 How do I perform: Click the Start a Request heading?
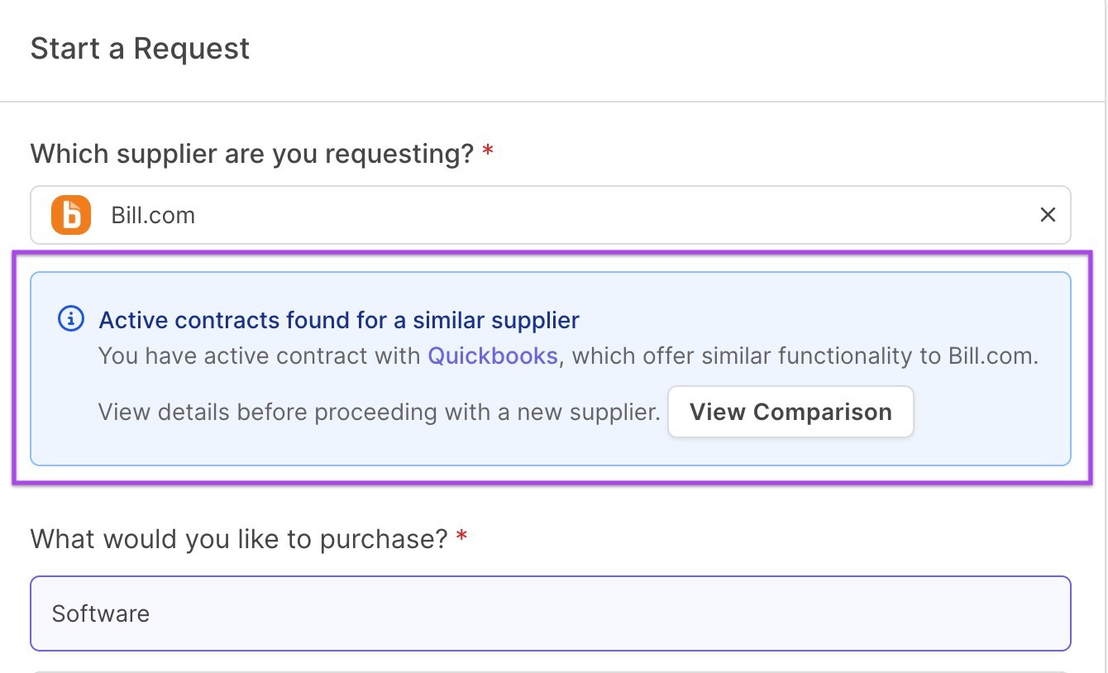point(140,49)
